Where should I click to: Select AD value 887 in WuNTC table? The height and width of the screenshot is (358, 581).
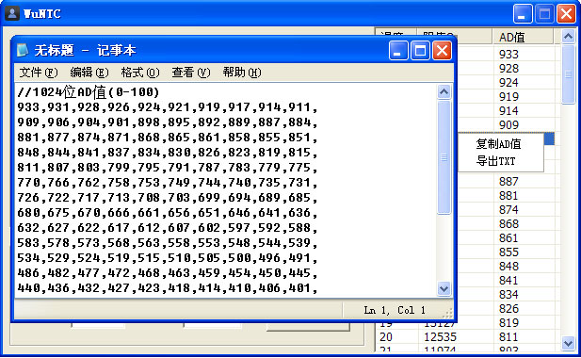[508, 181]
